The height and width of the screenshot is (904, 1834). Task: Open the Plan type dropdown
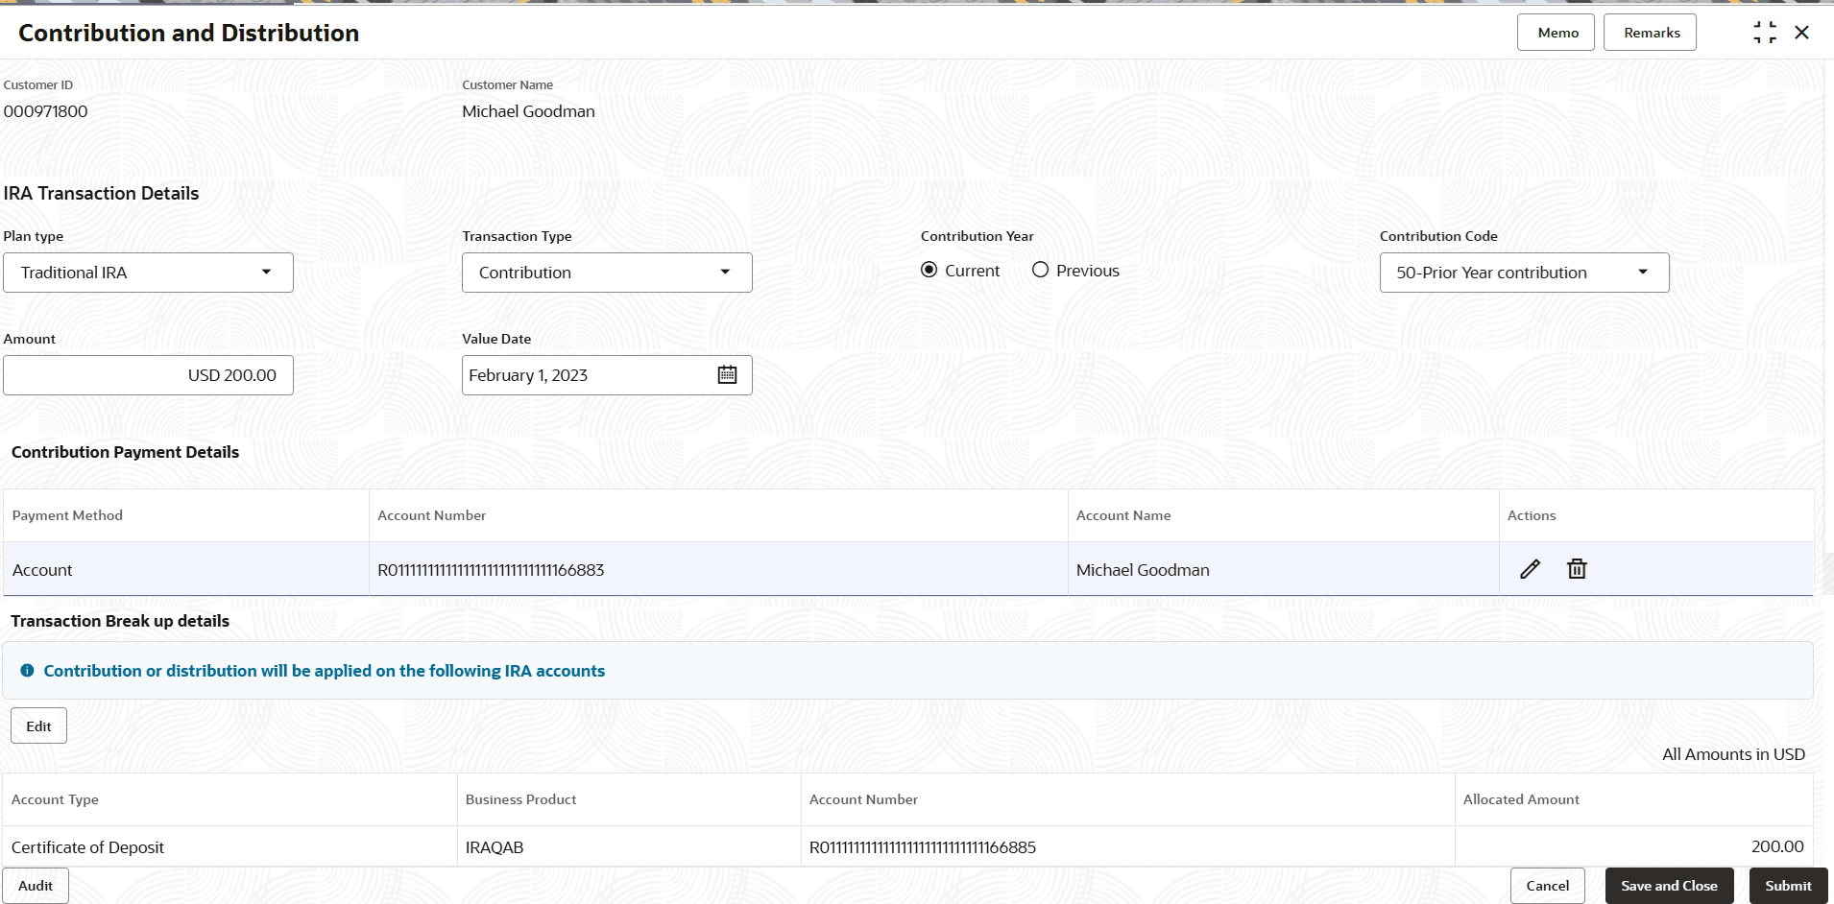tap(148, 273)
